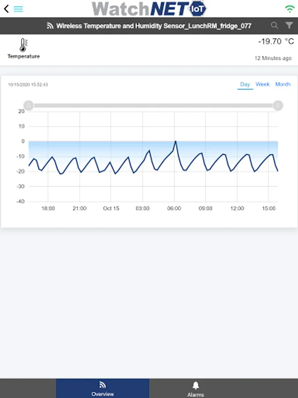Click the sensor signal icon in title bar
This screenshot has height=398, width=298.
point(50,26)
